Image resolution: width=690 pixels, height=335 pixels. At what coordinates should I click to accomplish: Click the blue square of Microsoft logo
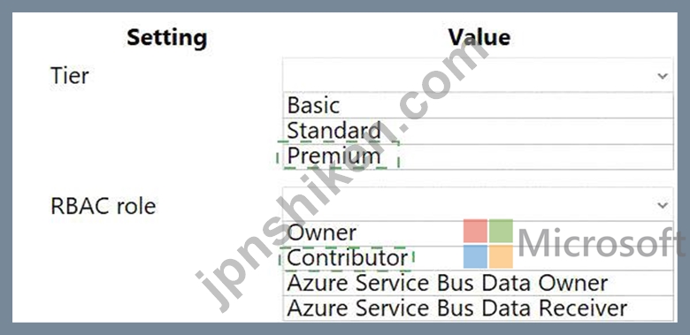point(475,256)
